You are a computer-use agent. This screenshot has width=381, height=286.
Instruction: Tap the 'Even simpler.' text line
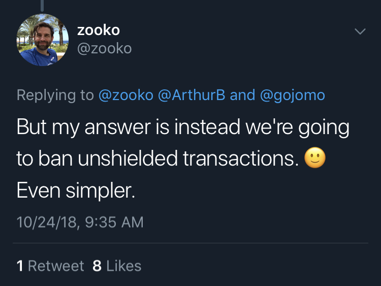[76, 190]
